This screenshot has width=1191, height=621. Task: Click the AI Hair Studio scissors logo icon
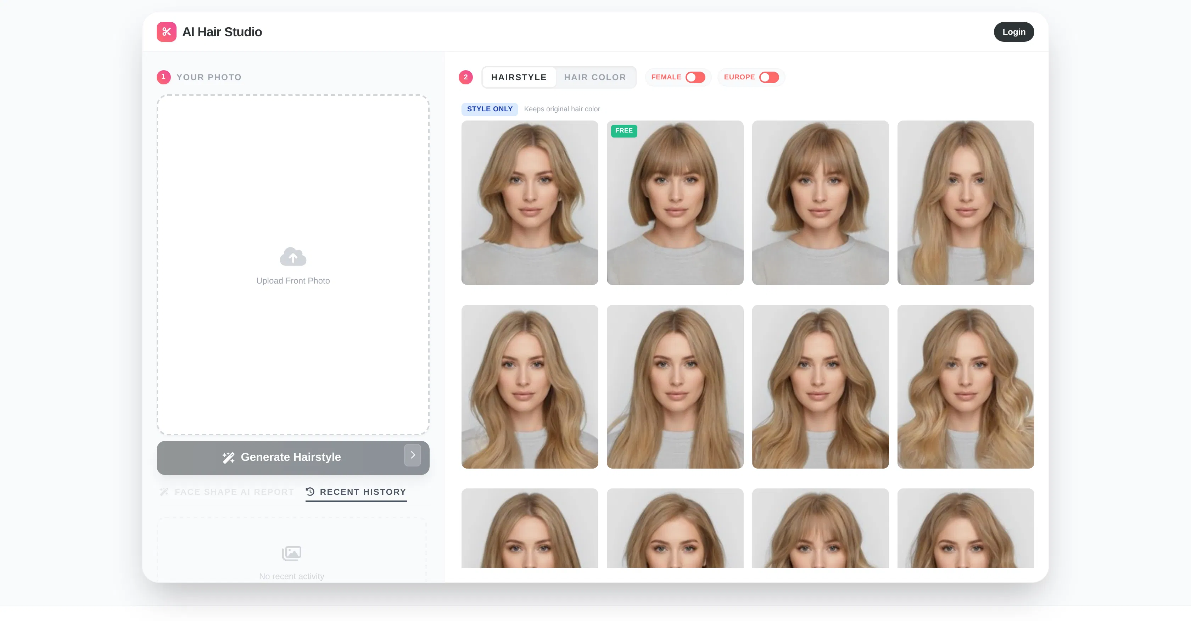tap(167, 32)
